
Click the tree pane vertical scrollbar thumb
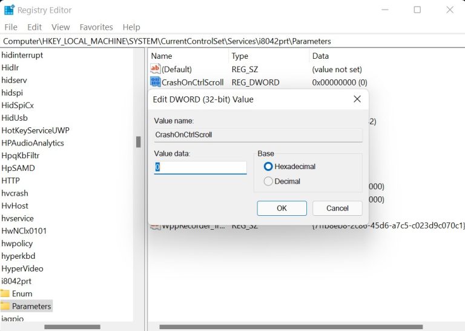[x=138, y=142]
